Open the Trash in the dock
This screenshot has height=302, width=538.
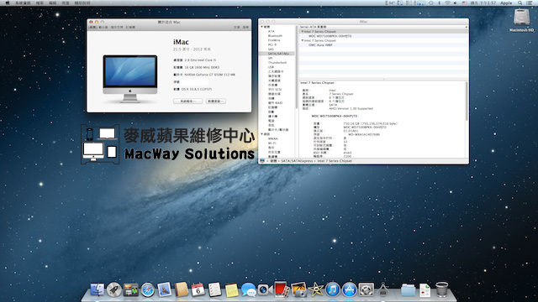pos(441,289)
